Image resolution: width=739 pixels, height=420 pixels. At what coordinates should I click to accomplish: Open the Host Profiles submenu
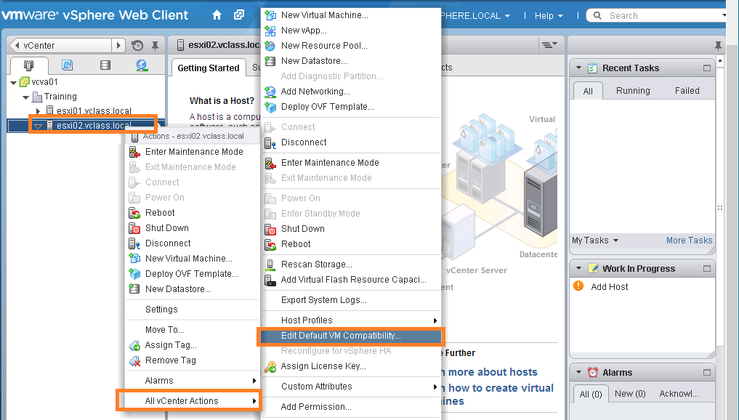(351, 320)
